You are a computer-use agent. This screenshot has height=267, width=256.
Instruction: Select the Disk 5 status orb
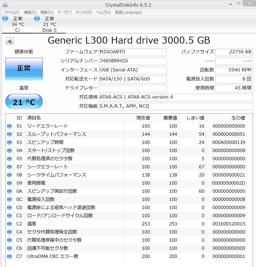click(x=37, y=19)
